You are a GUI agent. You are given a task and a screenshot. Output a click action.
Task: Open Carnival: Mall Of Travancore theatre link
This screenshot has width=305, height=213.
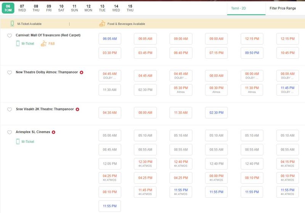pyautogui.click(x=48, y=35)
